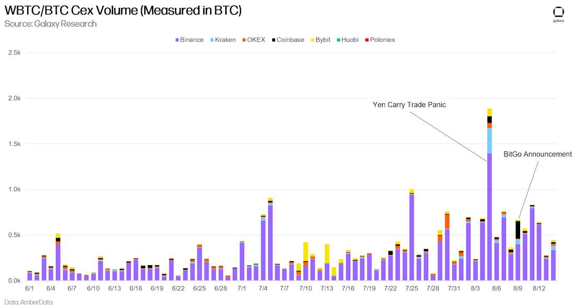
Task: Click the 7/1 x-axis date label
Action: click(241, 288)
